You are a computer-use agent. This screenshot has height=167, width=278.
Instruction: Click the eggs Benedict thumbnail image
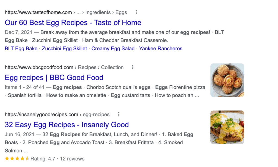[227, 127]
